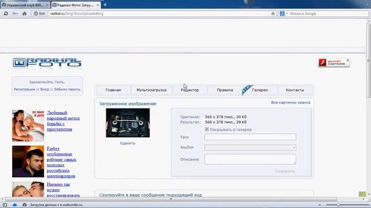
Task: Open the uploaded engine image thumbnail
Action: [128, 123]
